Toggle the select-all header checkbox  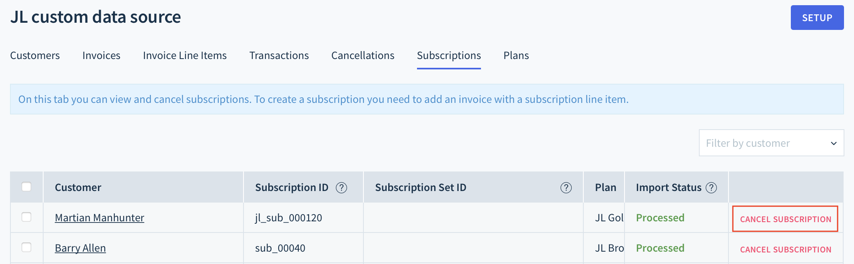[26, 187]
